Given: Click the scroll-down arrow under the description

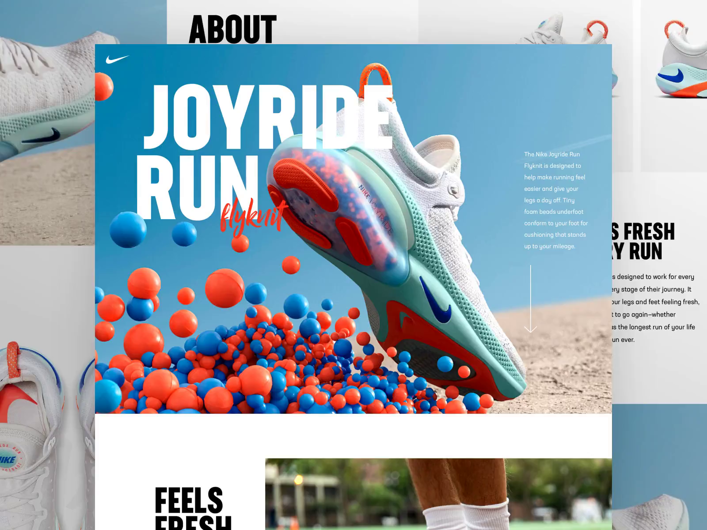Looking at the screenshot, I should click(530, 299).
